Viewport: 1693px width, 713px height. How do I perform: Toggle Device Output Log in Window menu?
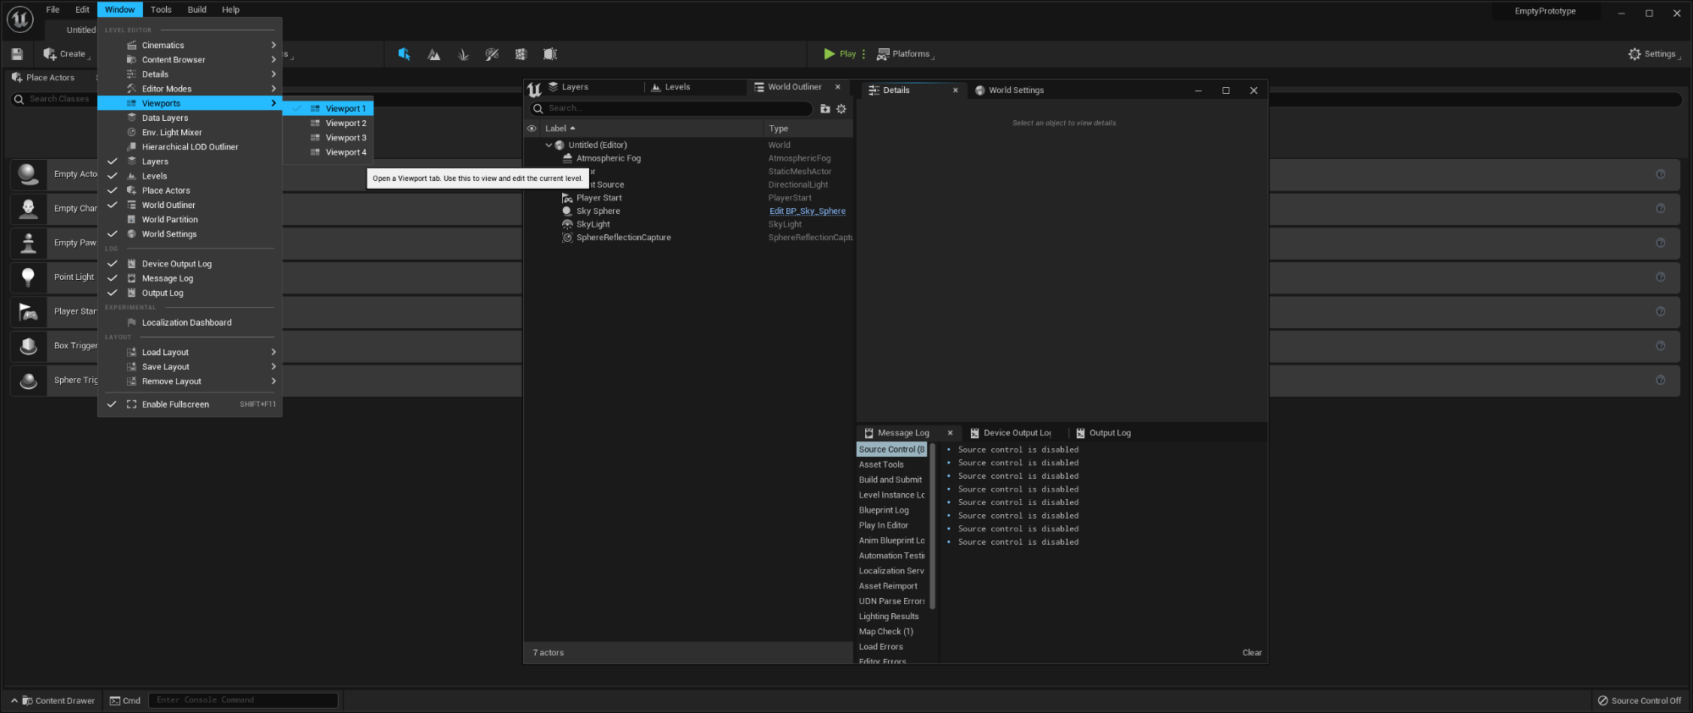pyautogui.click(x=190, y=264)
